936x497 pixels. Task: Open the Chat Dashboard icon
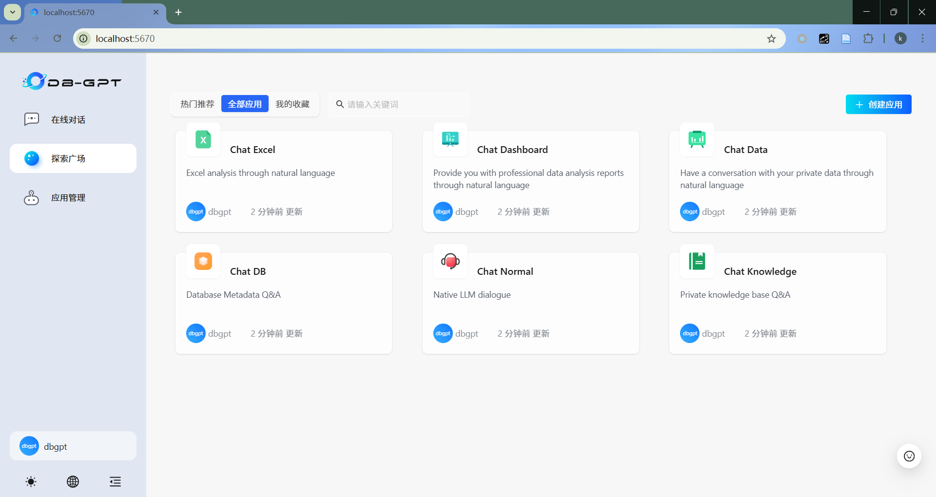450,140
